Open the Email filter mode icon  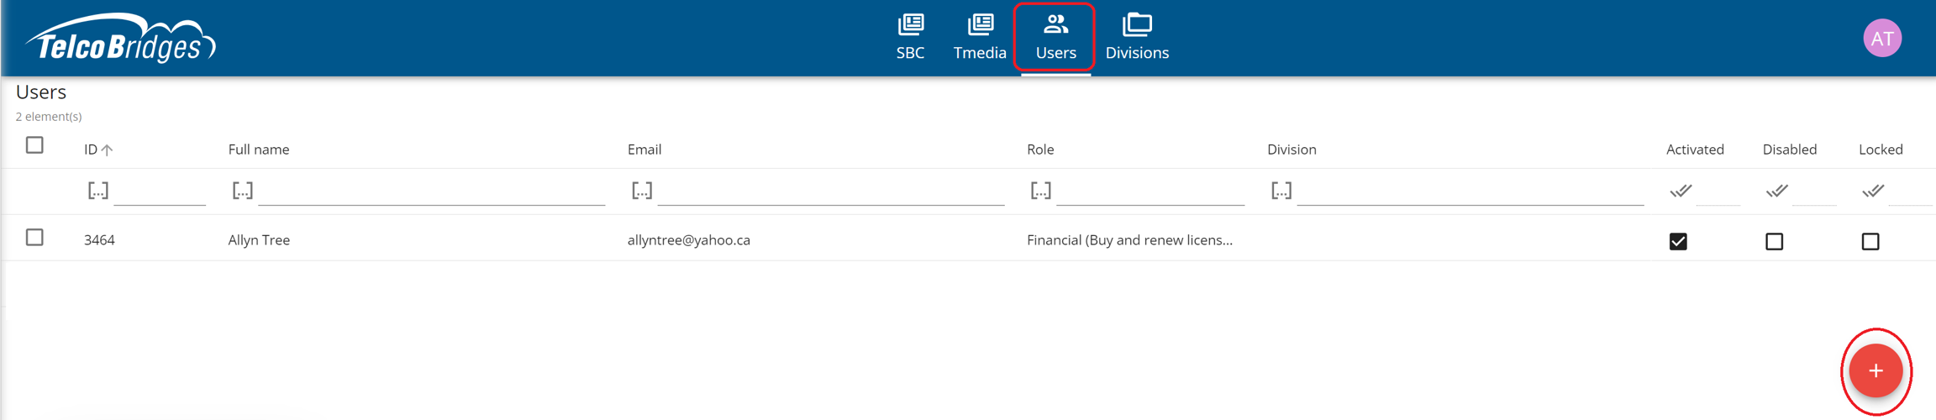point(641,192)
